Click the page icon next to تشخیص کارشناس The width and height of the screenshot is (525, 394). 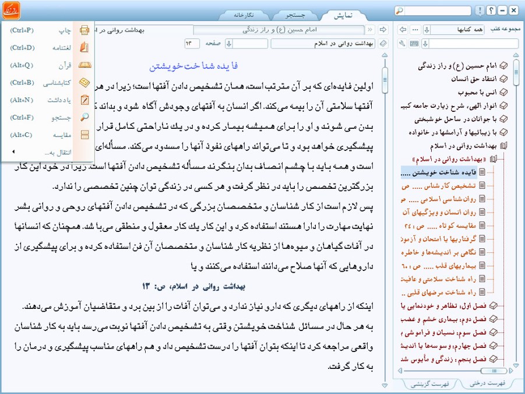coord(482,185)
